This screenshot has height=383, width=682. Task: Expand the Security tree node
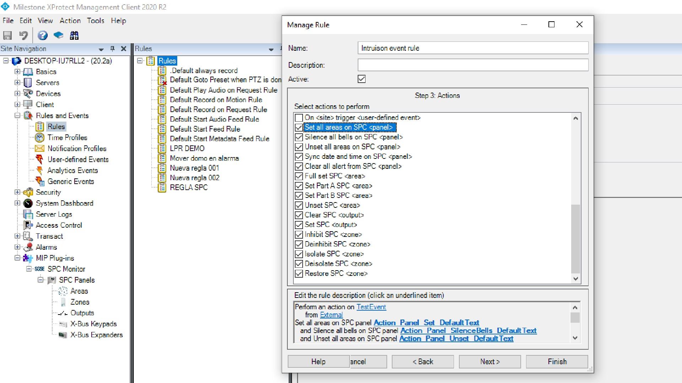[17, 193]
